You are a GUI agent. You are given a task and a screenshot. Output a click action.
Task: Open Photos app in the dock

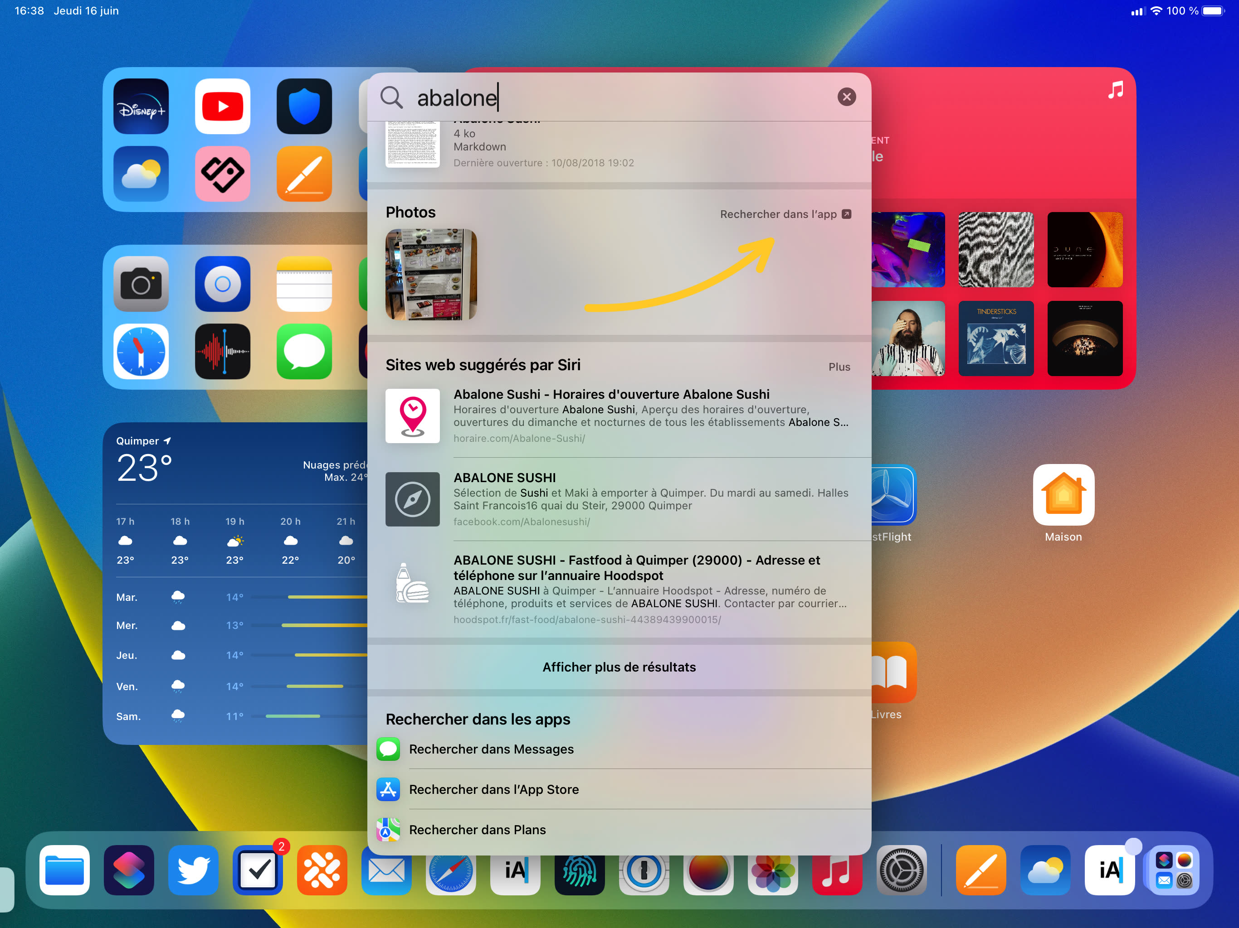pyautogui.click(x=773, y=874)
